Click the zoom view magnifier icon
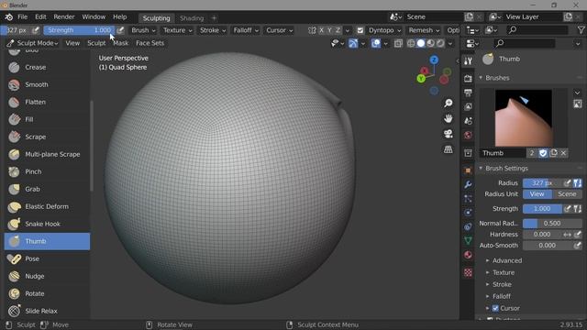Viewport: 587px width, 330px height. tap(449, 104)
